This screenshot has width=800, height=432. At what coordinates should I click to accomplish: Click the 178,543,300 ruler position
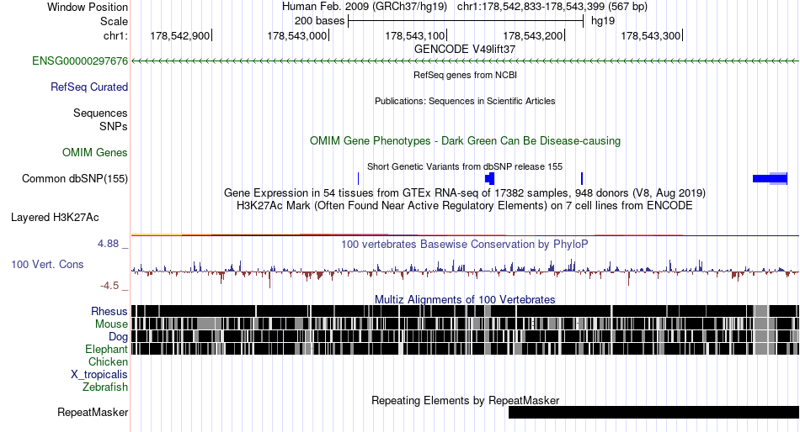[650, 35]
